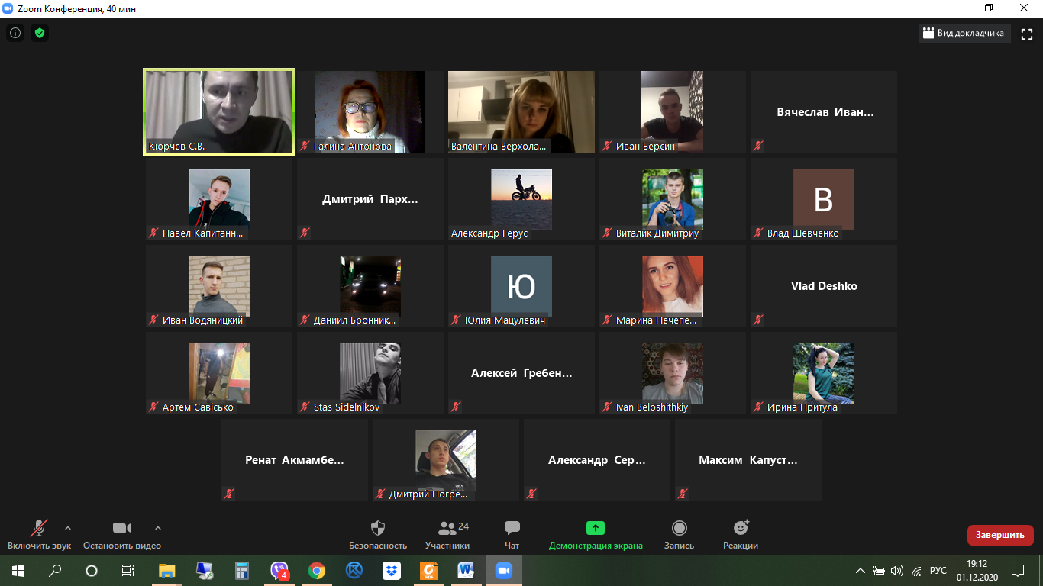Viewport: 1043px width, 586px height.
Task: Open Dropbox from the taskbar
Action: (392, 571)
